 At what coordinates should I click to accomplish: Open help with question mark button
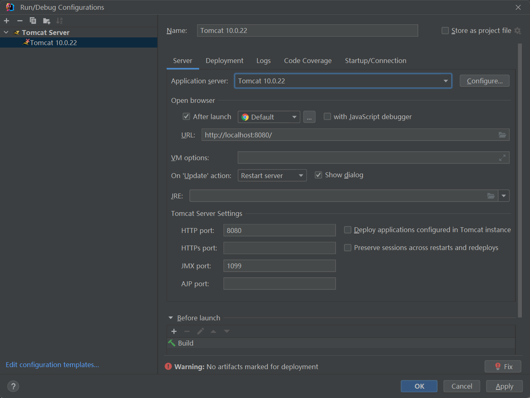coord(13,386)
